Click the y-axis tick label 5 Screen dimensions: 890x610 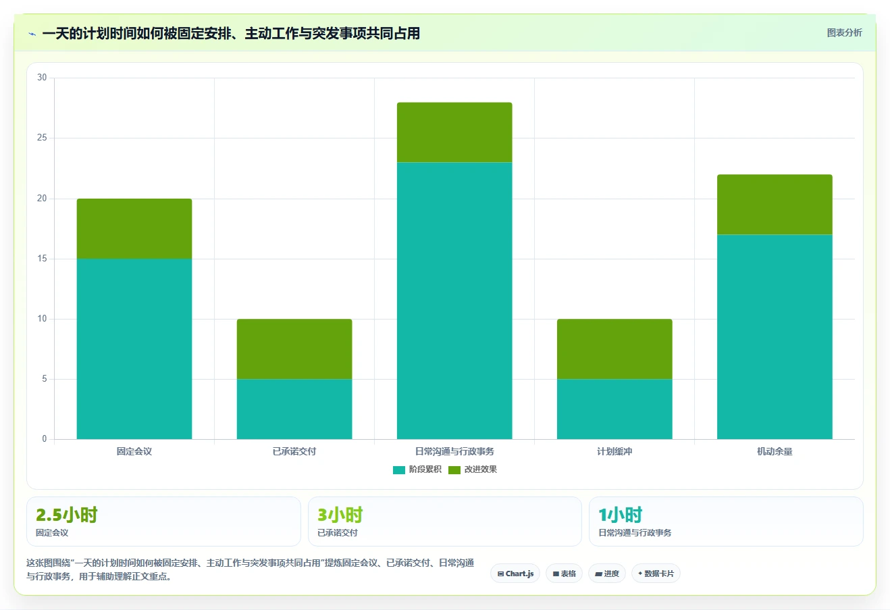coord(45,379)
